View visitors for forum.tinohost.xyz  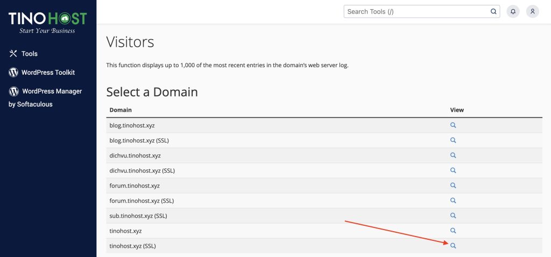click(453, 185)
